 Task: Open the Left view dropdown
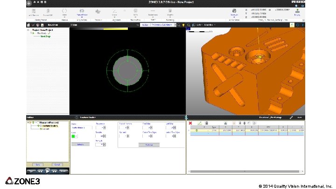[x=199, y=25]
